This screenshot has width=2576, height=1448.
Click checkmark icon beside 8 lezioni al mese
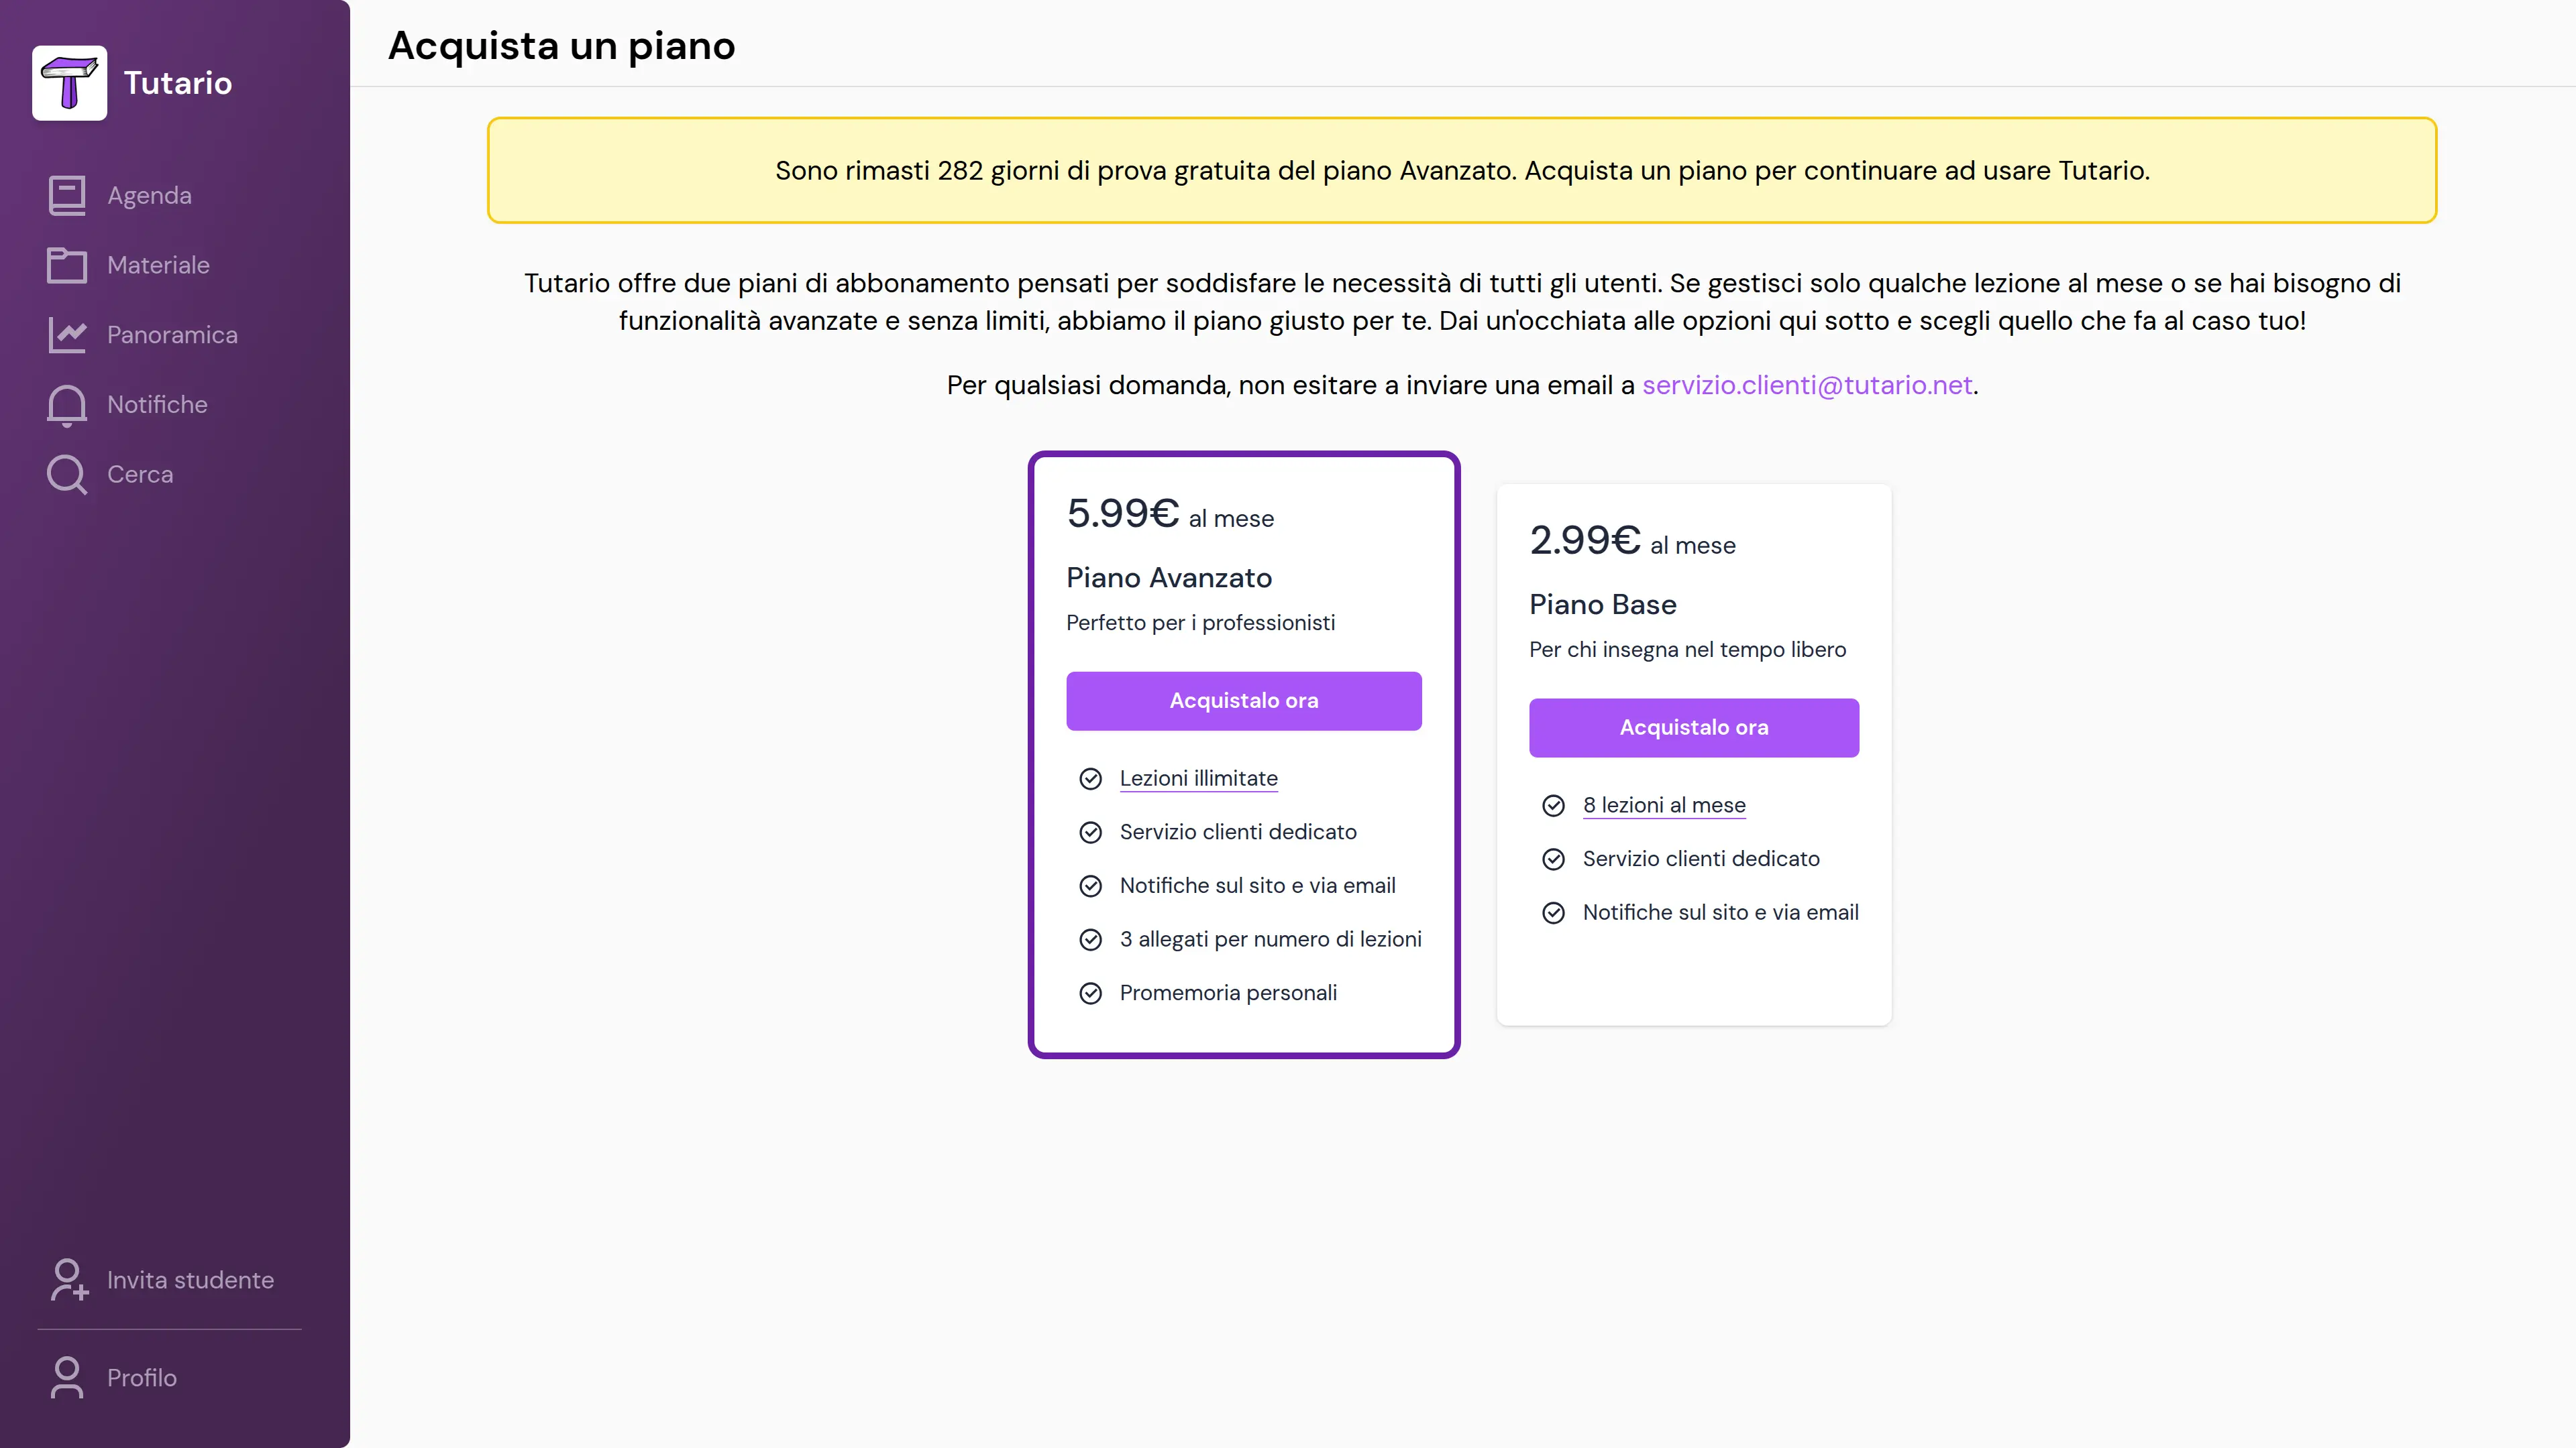click(x=1553, y=805)
